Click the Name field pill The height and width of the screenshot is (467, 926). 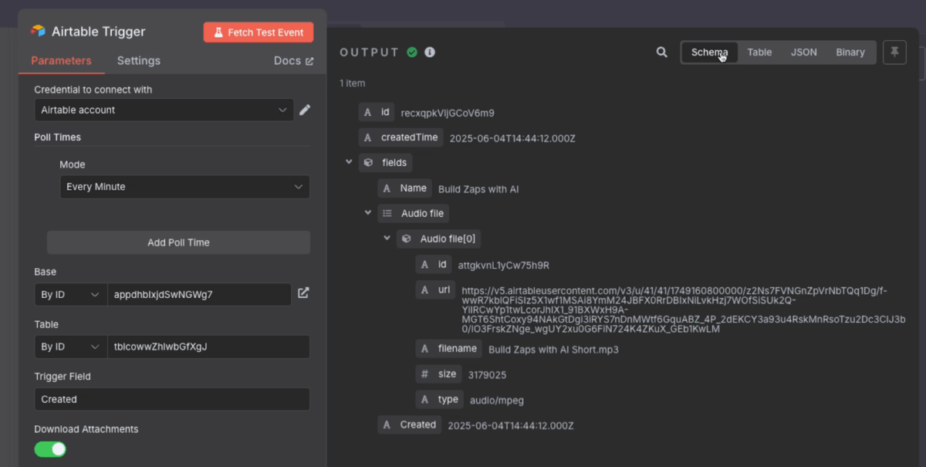(x=405, y=188)
